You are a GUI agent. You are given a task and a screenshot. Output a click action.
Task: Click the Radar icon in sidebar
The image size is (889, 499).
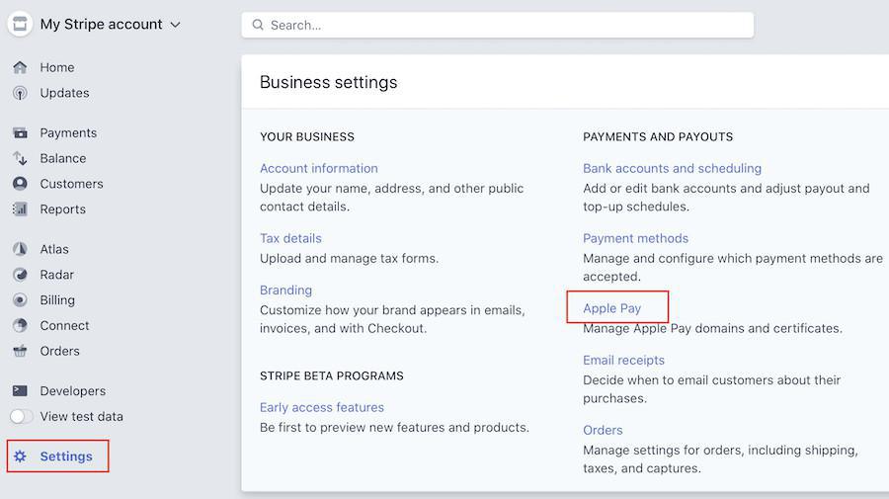tap(20, 275)
